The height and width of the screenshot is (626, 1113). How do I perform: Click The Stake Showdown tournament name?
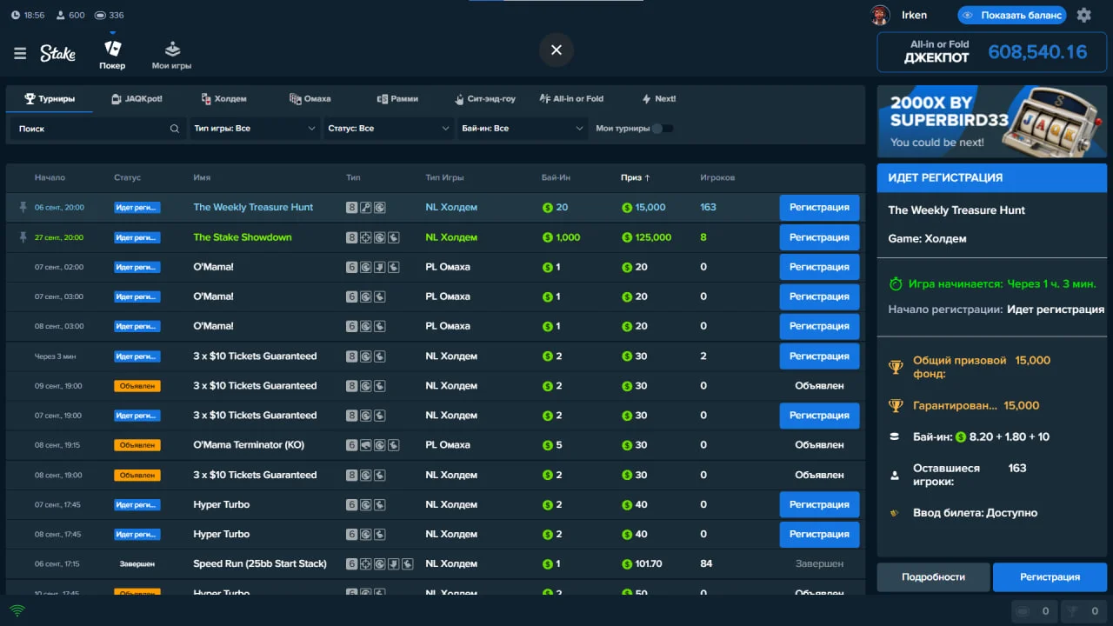[x=243, y=237]
